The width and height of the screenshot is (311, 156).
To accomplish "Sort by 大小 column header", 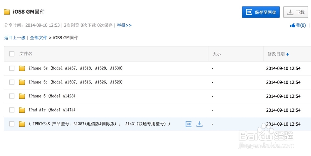I will pos(216,54).
